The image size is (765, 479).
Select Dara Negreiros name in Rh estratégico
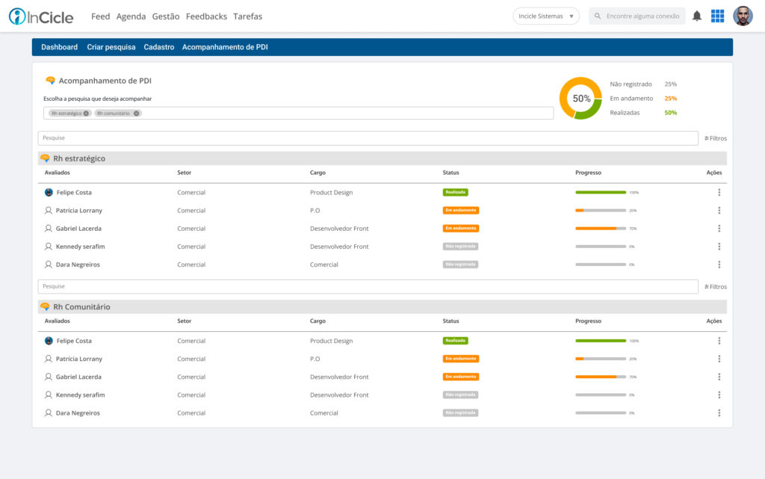click(x=78, y=265)
